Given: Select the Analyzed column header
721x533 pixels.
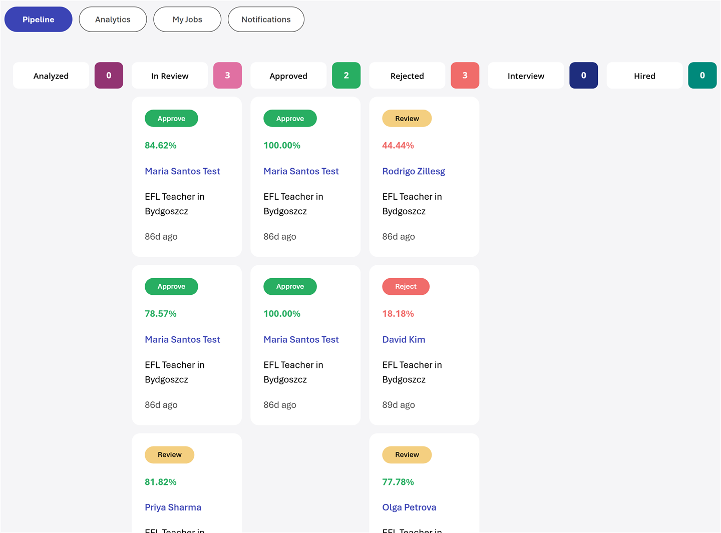Looking at the screenshot, I should click(x=51, y=76).
